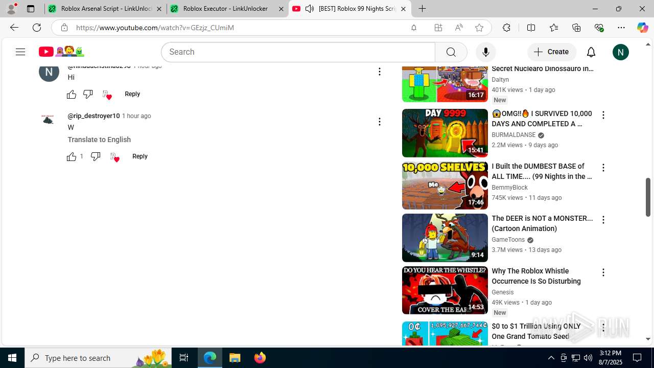Click the YouTube search magnifier button

pos(451,52)
